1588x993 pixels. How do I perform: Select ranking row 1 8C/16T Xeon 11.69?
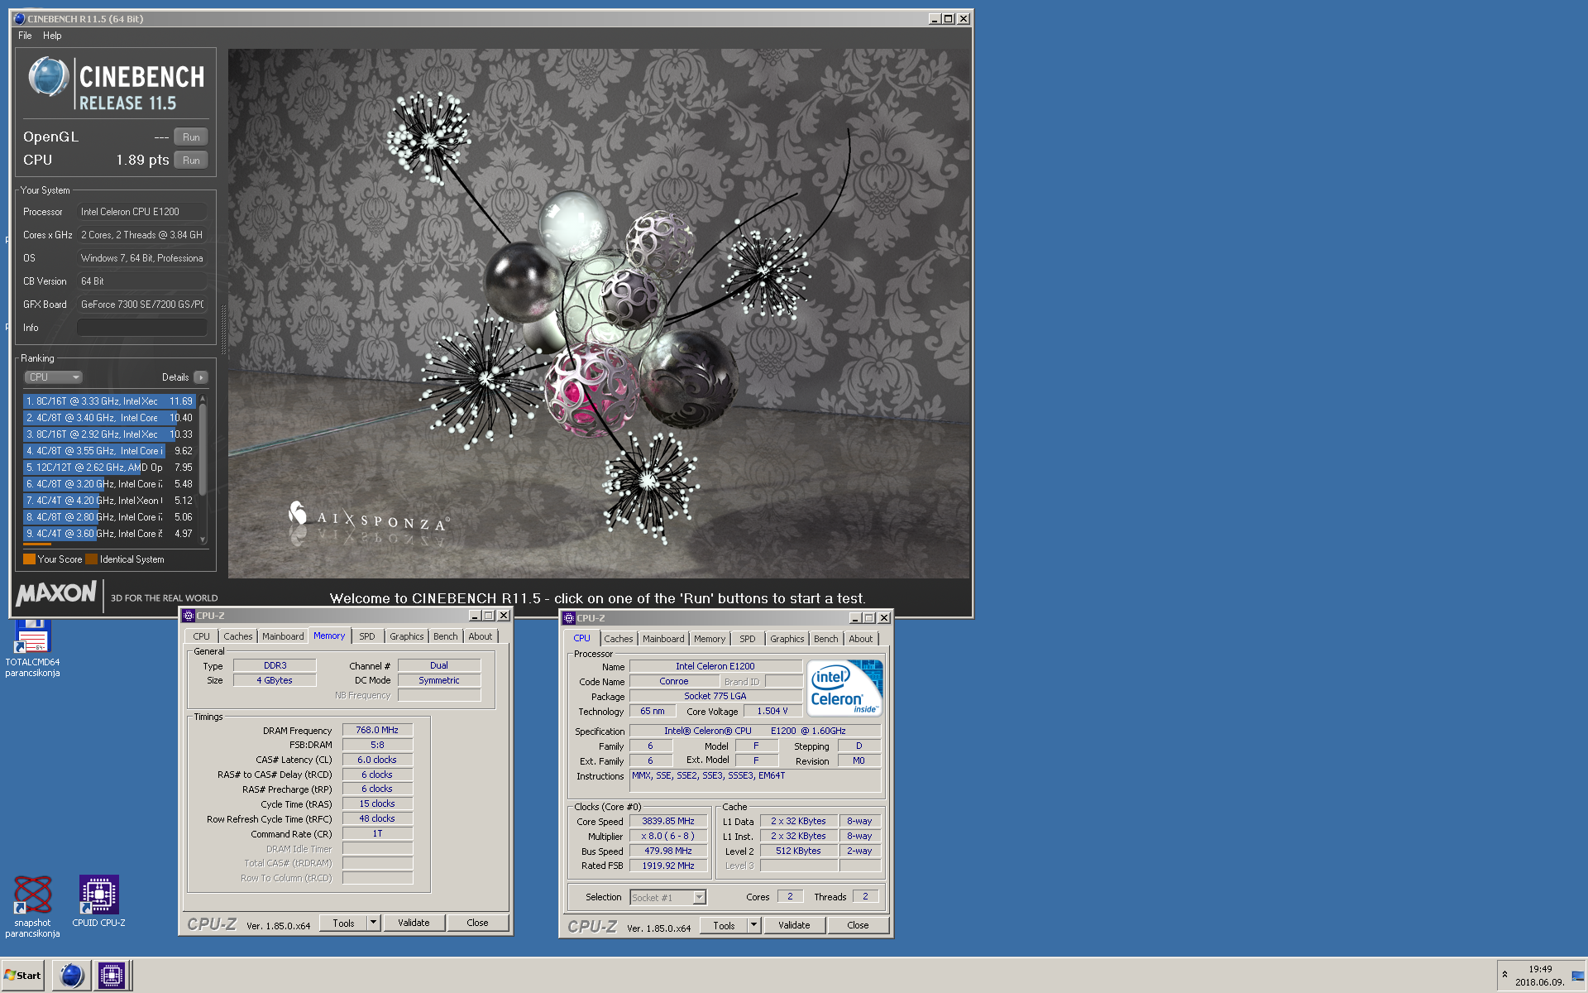point(108,401)
